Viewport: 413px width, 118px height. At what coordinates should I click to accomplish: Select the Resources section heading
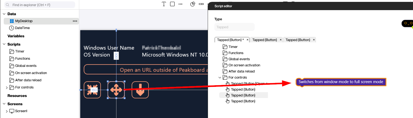17,96
